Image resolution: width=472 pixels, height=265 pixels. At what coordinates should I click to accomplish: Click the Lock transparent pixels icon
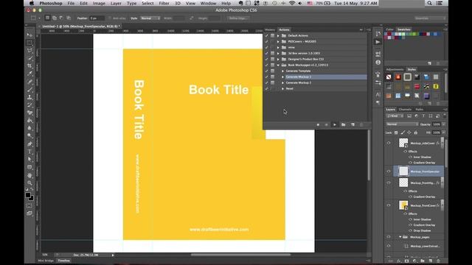click(x=396, y=132)
